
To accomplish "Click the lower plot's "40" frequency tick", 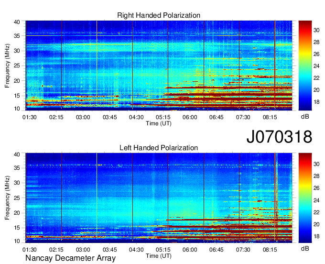I will point(17,154).
